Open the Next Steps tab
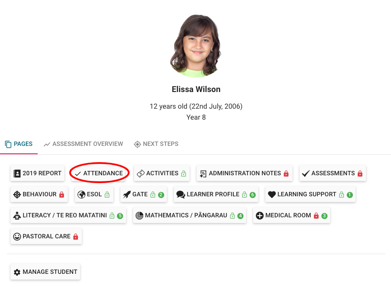391x287 pixels. 156,144
